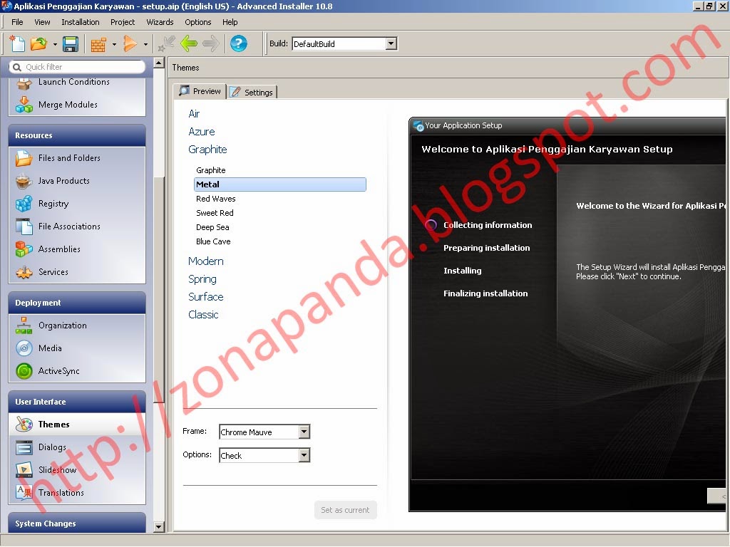Expand the System Changes section header

pyautogui.click(x=77, y=523)
